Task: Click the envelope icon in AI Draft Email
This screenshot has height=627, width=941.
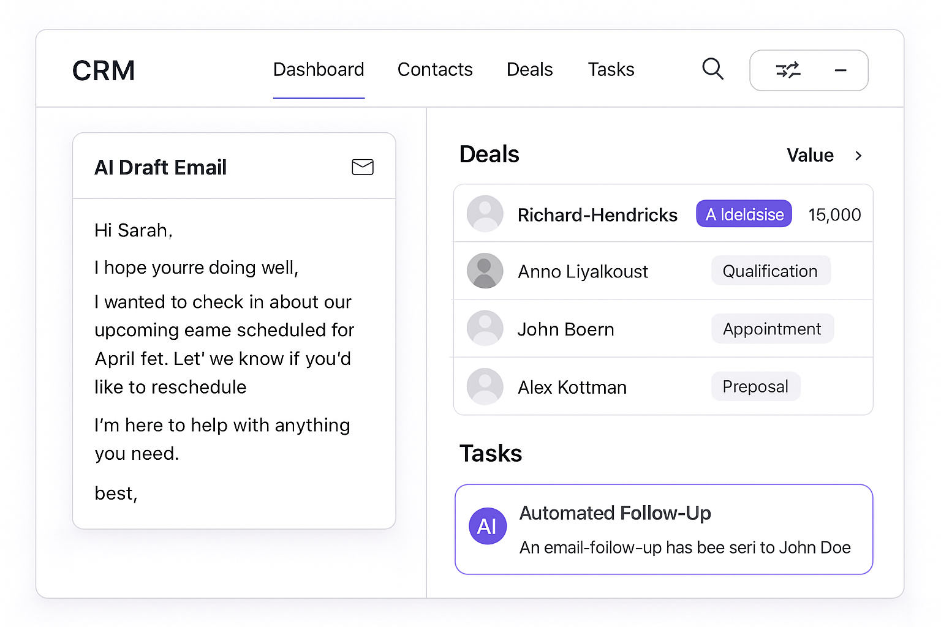Action: 363,167
